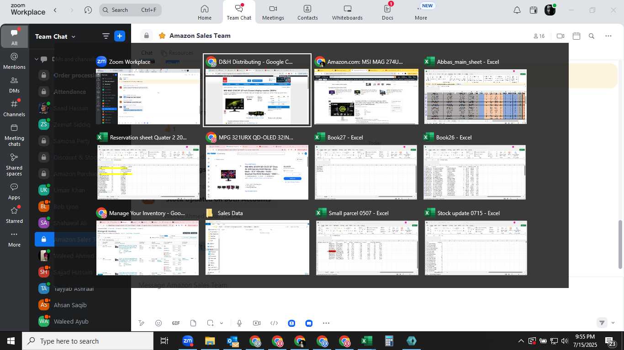Viewport: 624px width, 350px height.
Task: Click the blue plus new chat button
Action: click(120, 36)
